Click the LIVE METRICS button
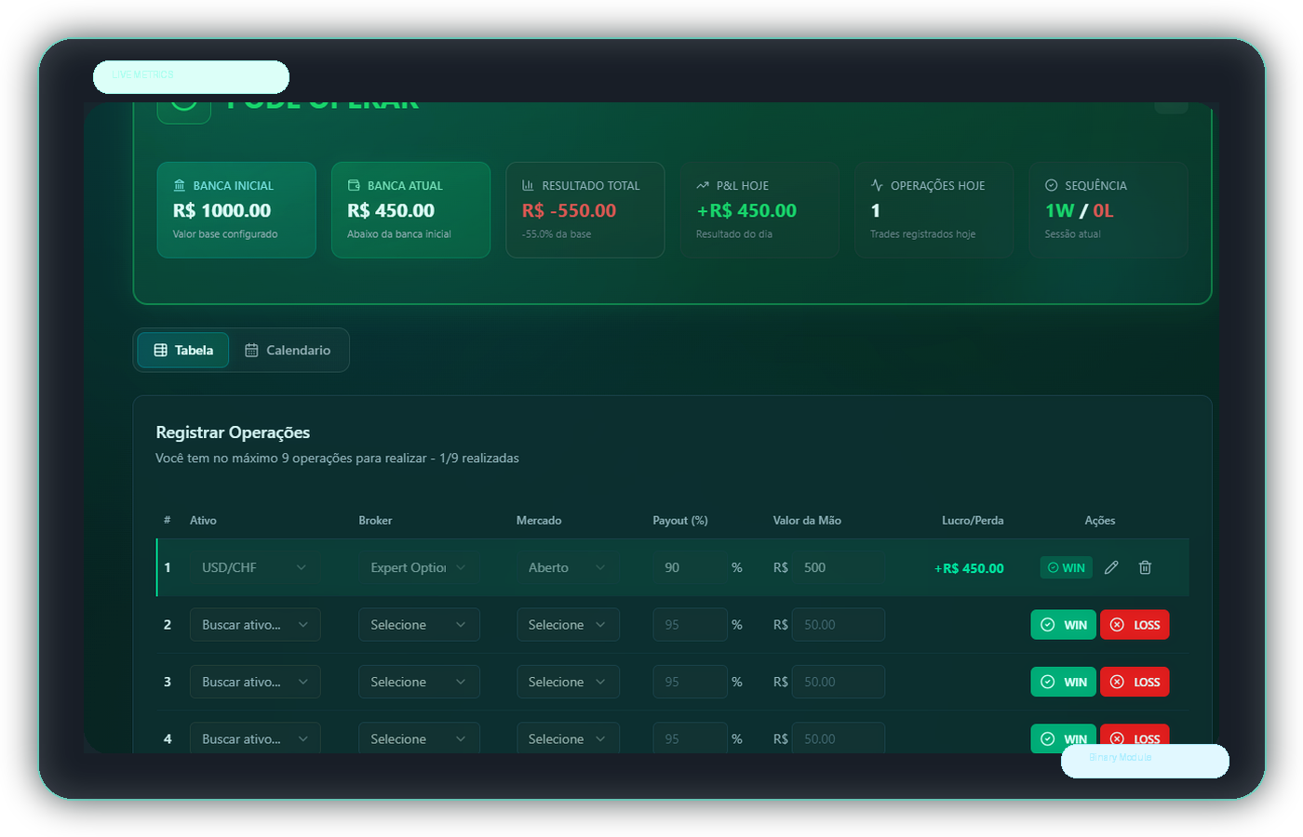 click(191, 76)
